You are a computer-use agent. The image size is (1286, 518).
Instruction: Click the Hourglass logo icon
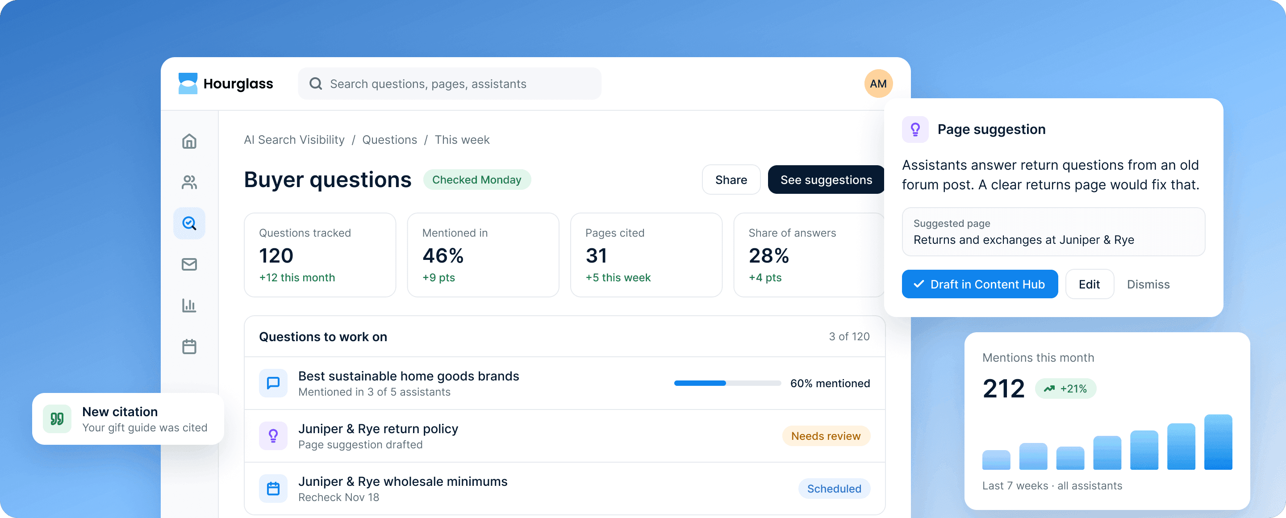(x=188, y=84)
